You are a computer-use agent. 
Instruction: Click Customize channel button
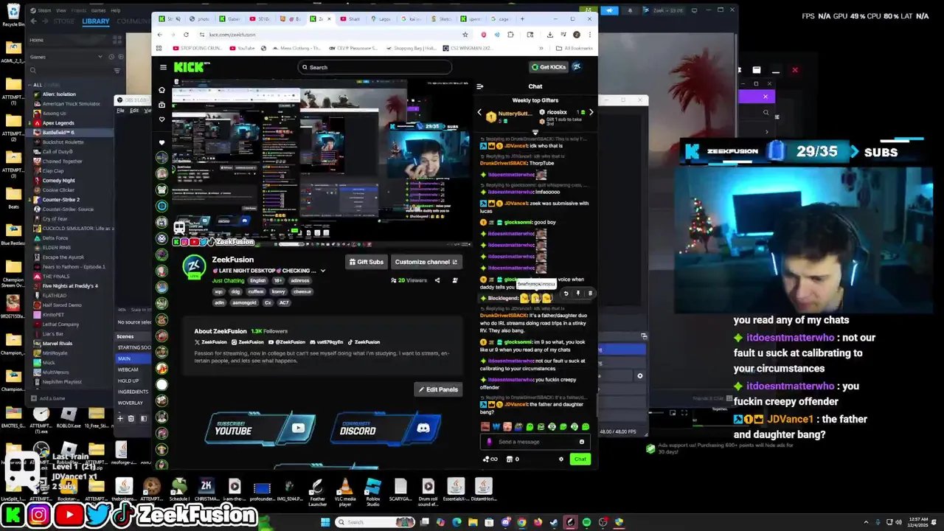point(426,262)
